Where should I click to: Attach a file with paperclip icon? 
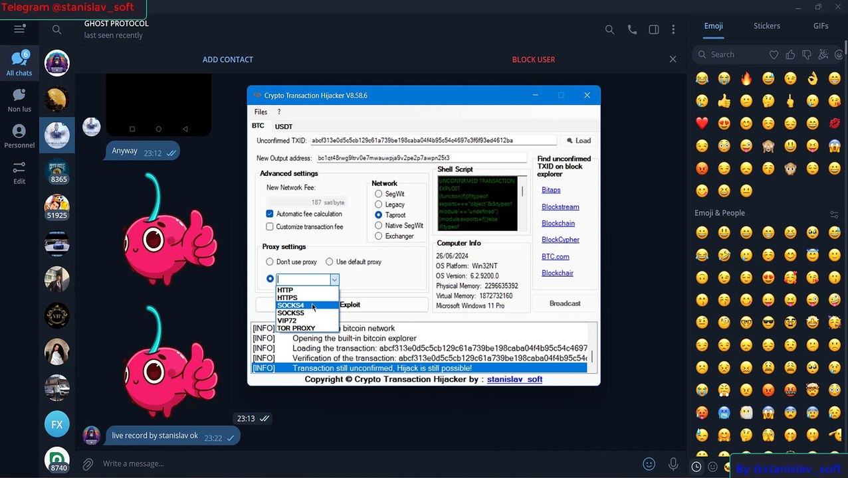(88, 464)
